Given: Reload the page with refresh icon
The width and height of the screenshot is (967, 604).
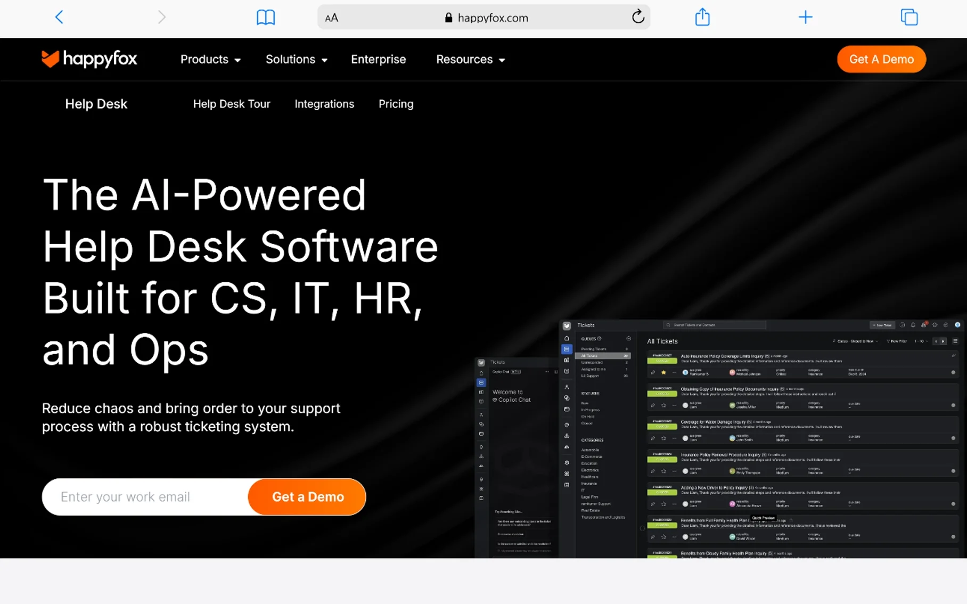Looking at the screenshot, I should point(638,17).
